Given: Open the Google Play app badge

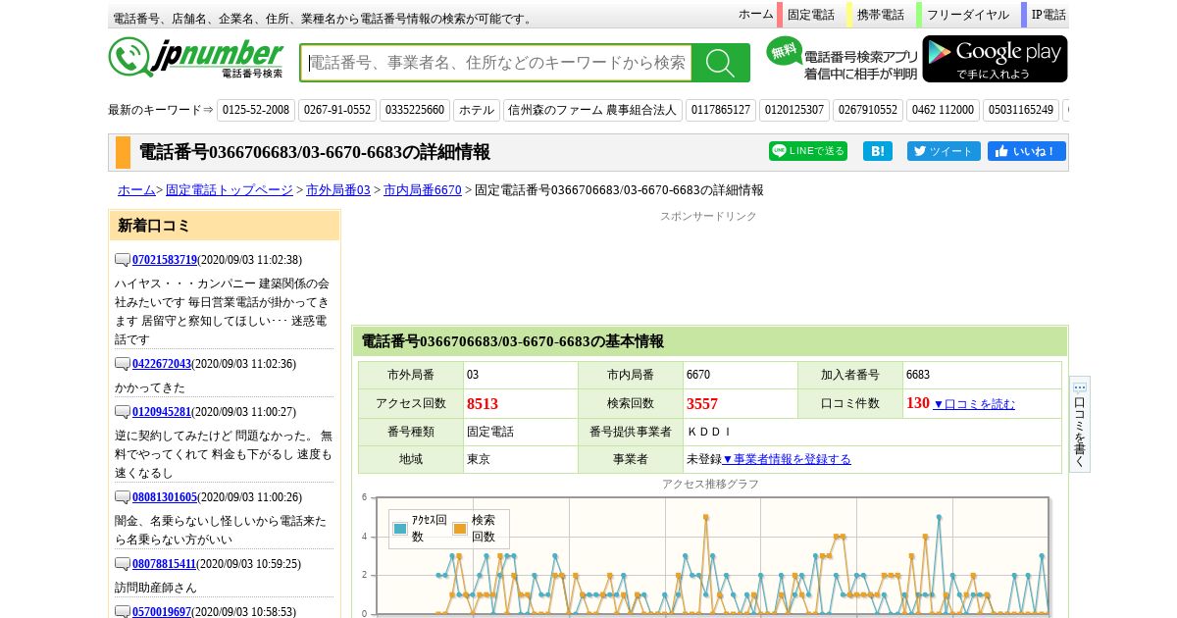Looking at the screenshot, I should (x=995, y=59).
